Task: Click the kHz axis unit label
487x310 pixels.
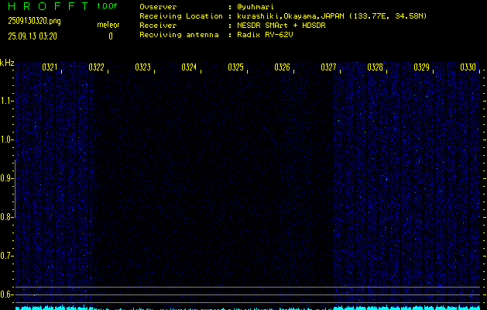Action: point(7,63)
